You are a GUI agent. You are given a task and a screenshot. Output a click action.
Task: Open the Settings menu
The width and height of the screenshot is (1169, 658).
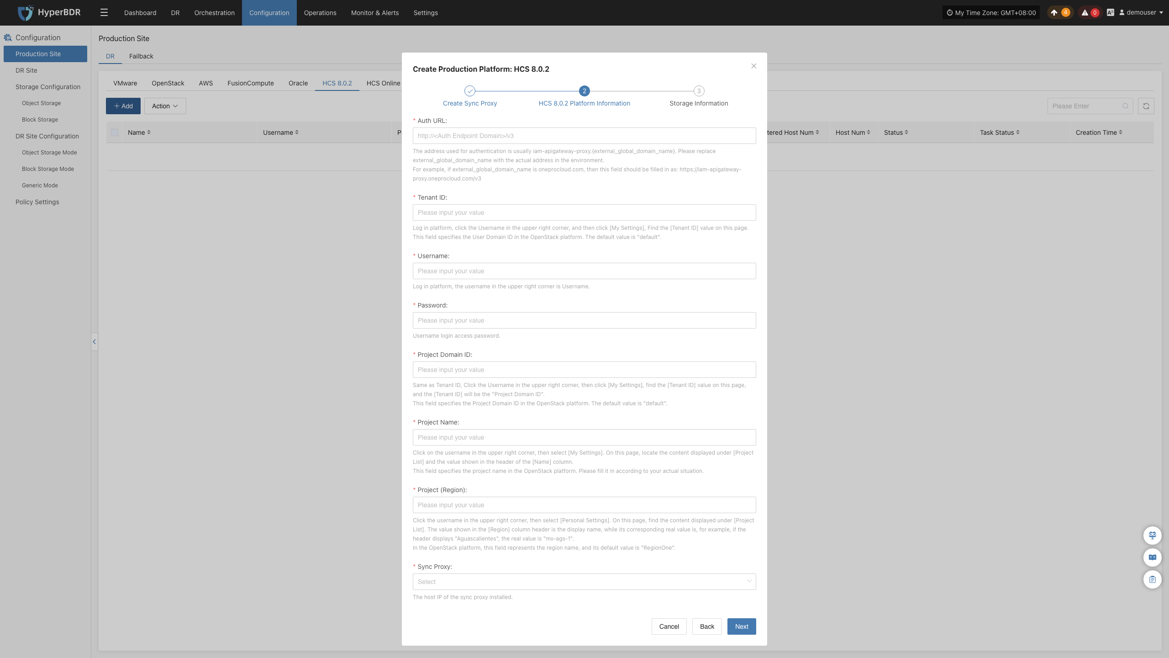point(426,13)
